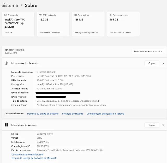The height and width of the screenshot is (163, 167).
Task: Click the breadcrumb chevron separator
Action: 21,5
